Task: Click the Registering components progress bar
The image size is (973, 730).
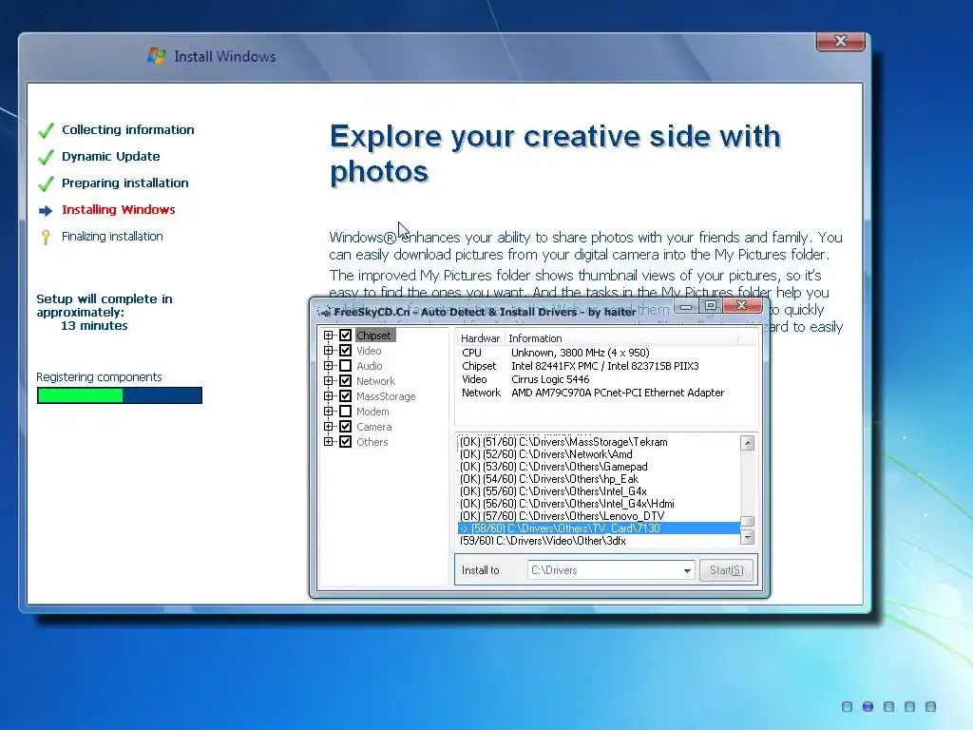Action: coord(120,395)
